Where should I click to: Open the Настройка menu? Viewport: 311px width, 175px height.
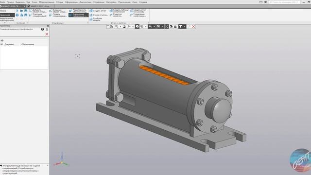tap(111, 2)
